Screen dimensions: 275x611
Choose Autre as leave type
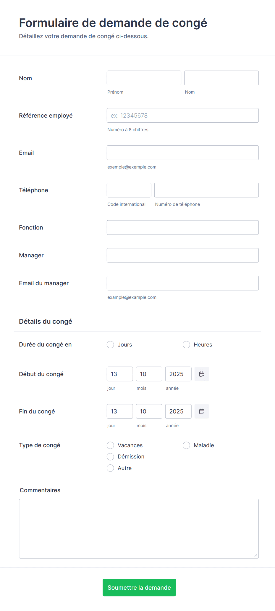coord(110,468)
